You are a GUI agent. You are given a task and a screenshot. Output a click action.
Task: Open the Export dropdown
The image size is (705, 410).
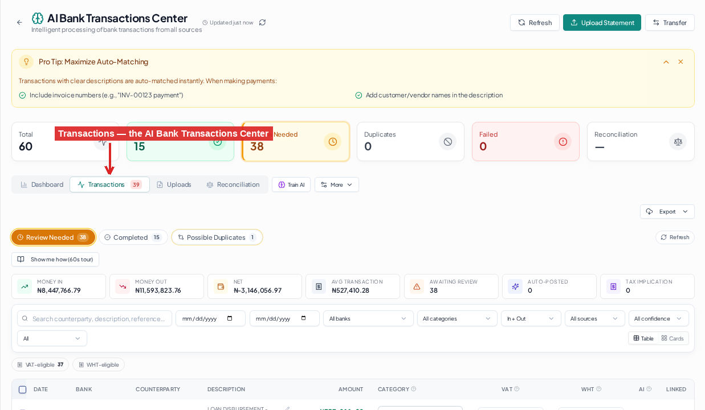667,211
